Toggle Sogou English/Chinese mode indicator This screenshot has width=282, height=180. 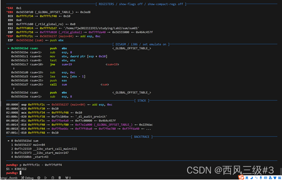(x=247, y=178)
